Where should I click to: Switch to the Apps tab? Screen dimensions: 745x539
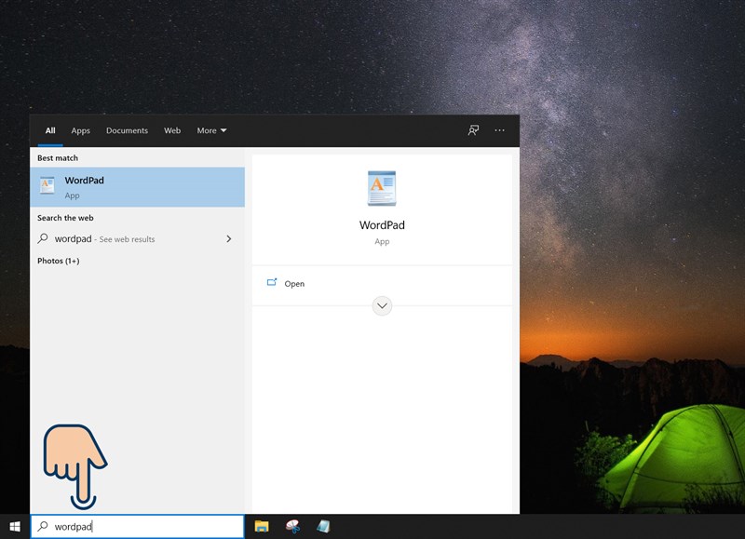click(x=80, y=130)
